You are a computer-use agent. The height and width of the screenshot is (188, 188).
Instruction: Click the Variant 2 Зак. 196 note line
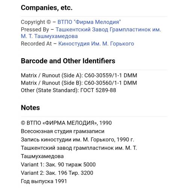(x=57, y=173)
